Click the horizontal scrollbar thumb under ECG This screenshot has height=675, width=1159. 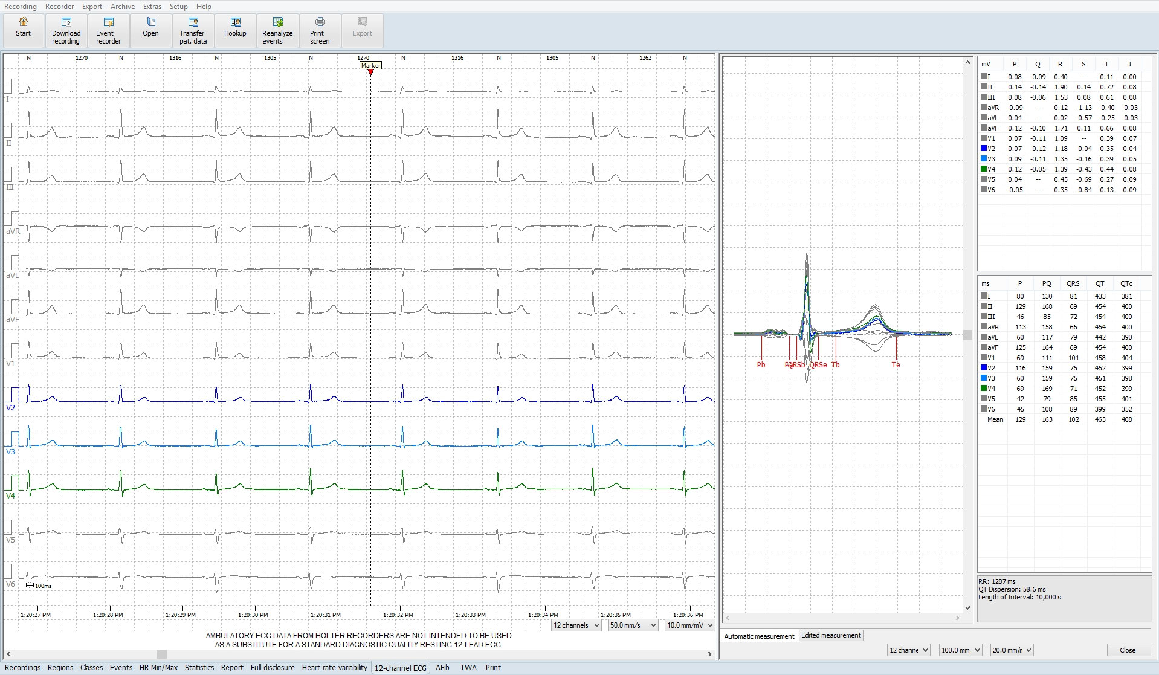161,654
